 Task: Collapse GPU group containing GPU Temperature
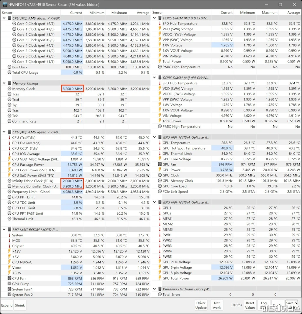tap(155, 137)
